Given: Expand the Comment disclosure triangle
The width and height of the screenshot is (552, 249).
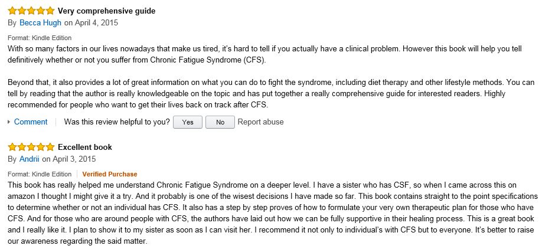Looking at the screenshot, I should point(9,122).
